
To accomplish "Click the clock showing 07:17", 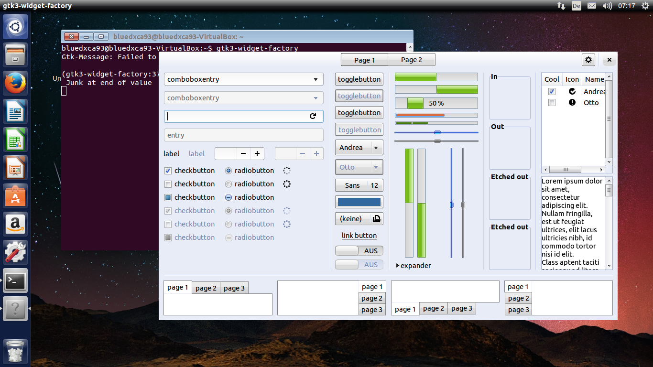I will tap(626, 6).
